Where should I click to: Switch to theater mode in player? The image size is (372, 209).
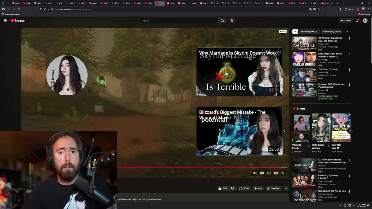coord(276,173)
